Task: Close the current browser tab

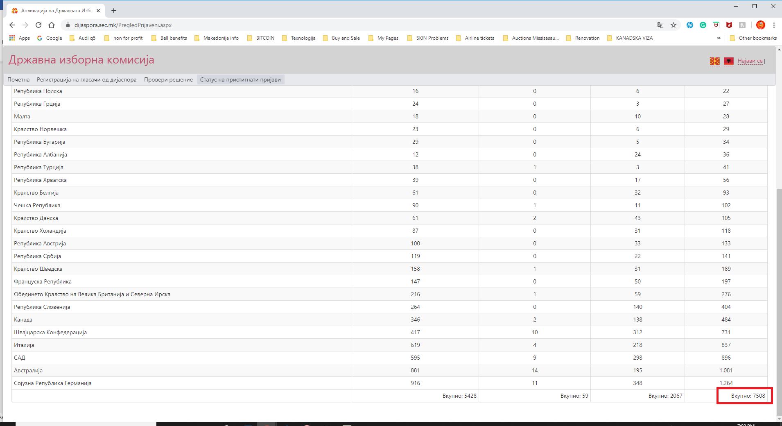Action: click(98, 11)
